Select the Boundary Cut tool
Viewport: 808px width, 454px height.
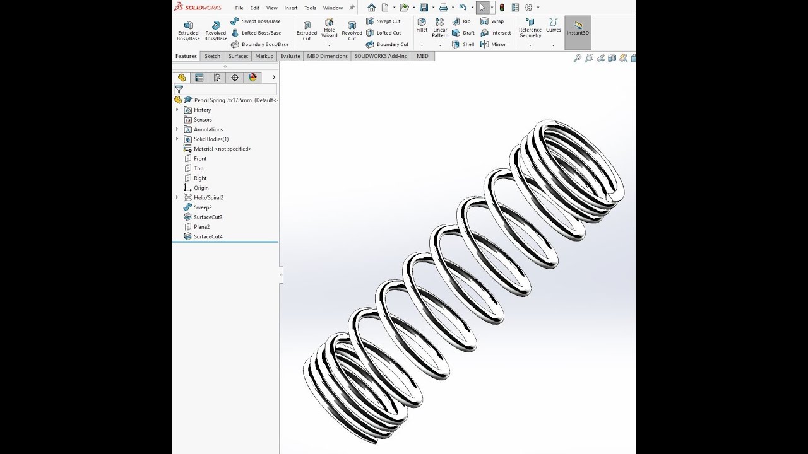387,44
